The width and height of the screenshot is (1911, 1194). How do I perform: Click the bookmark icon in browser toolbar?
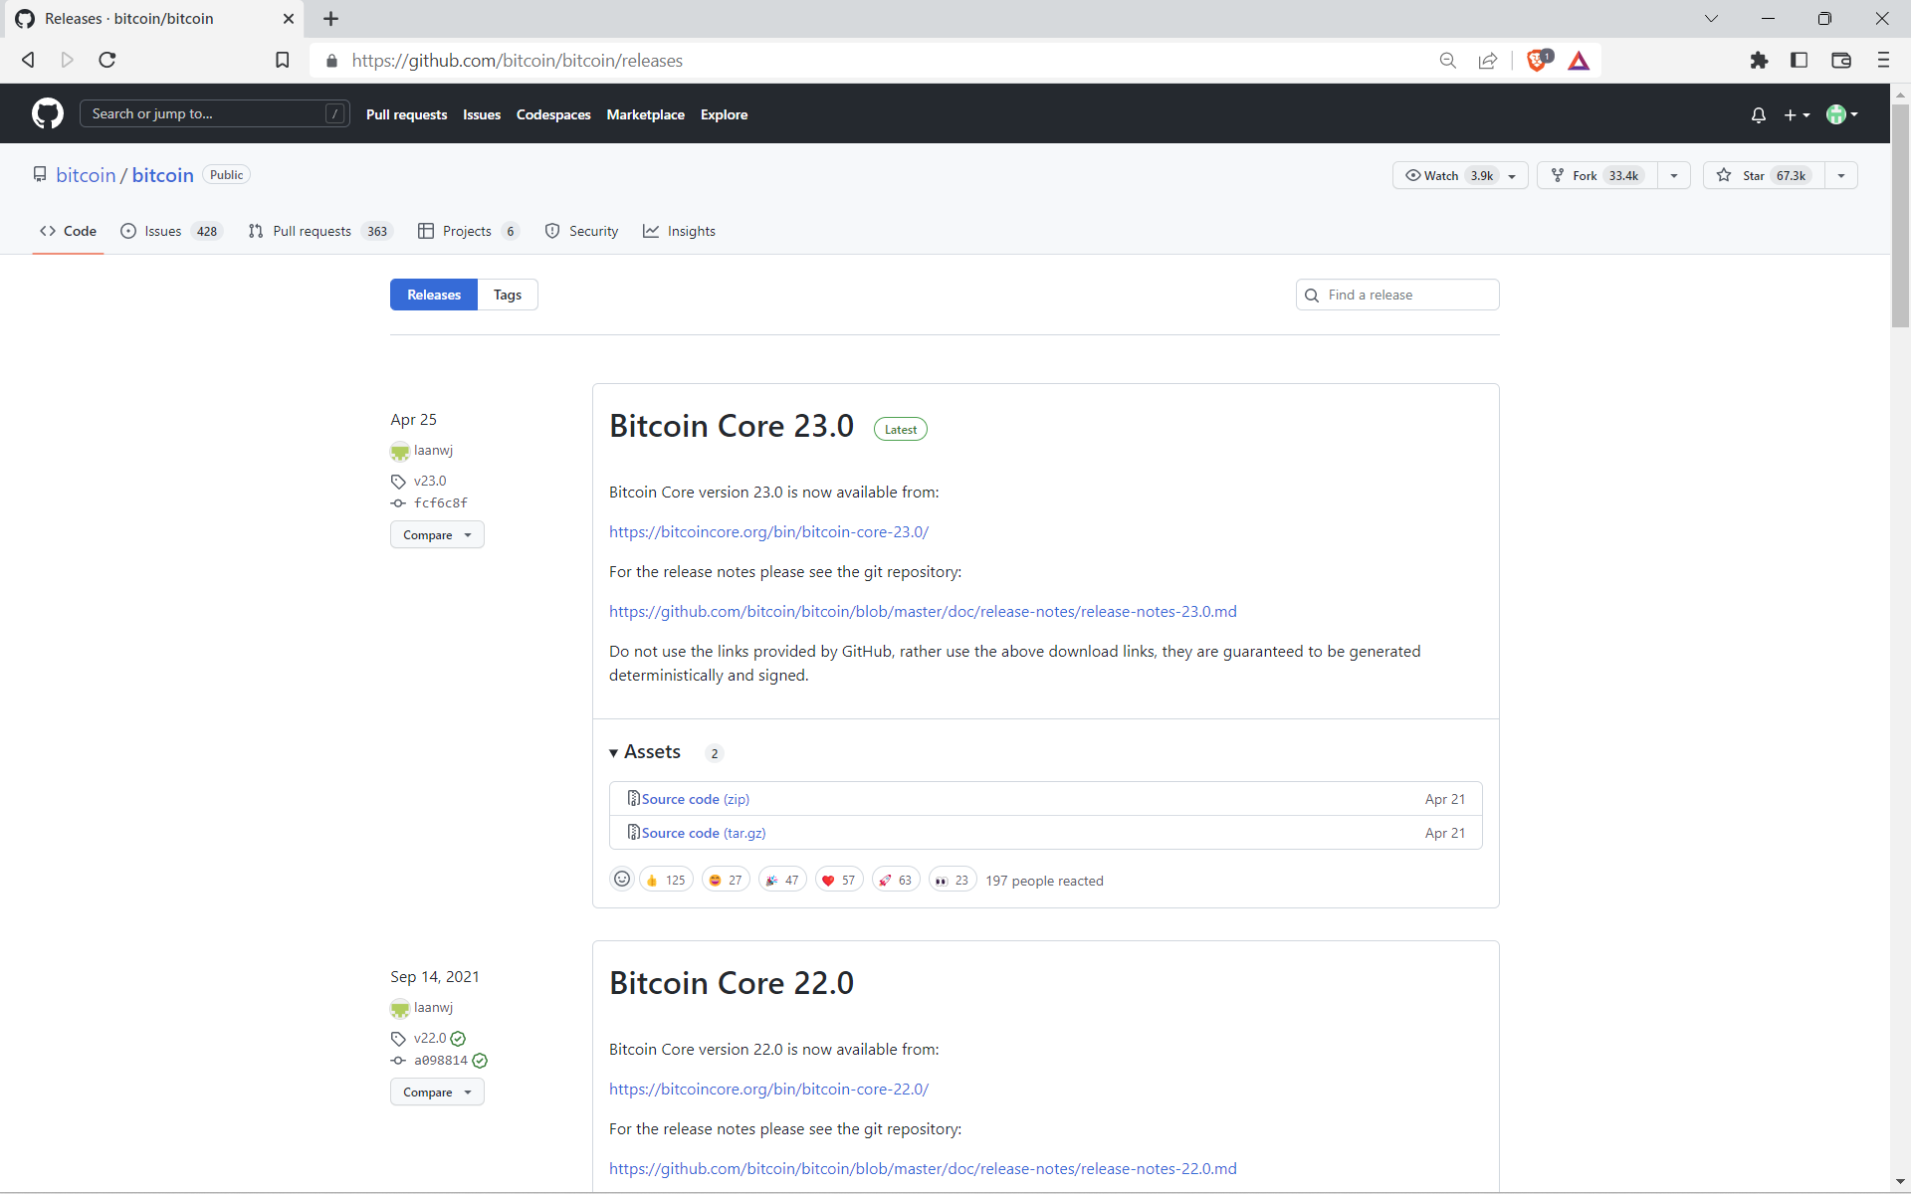[x=283, y=60]
